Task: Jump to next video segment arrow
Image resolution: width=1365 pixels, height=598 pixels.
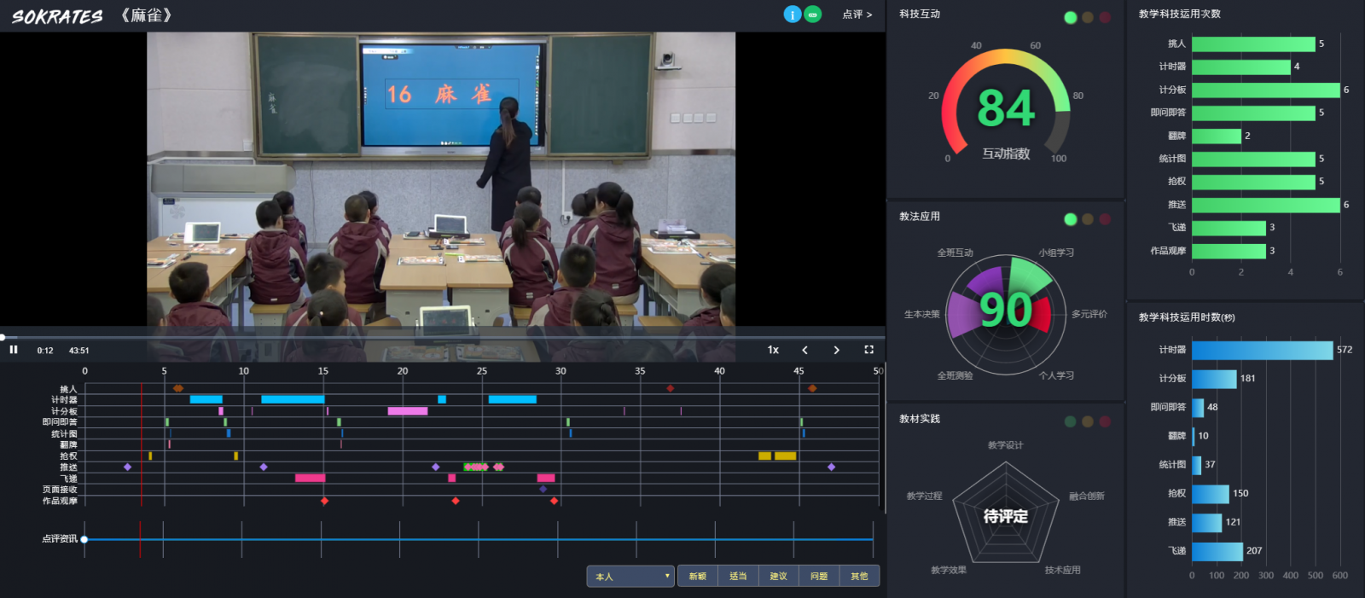Action: (836, 350)
